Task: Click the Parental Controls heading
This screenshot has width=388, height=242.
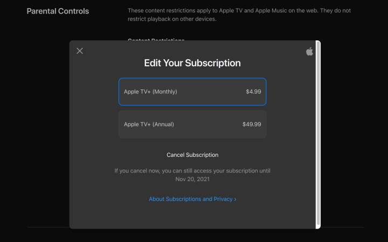Action: tap(58, 11)
